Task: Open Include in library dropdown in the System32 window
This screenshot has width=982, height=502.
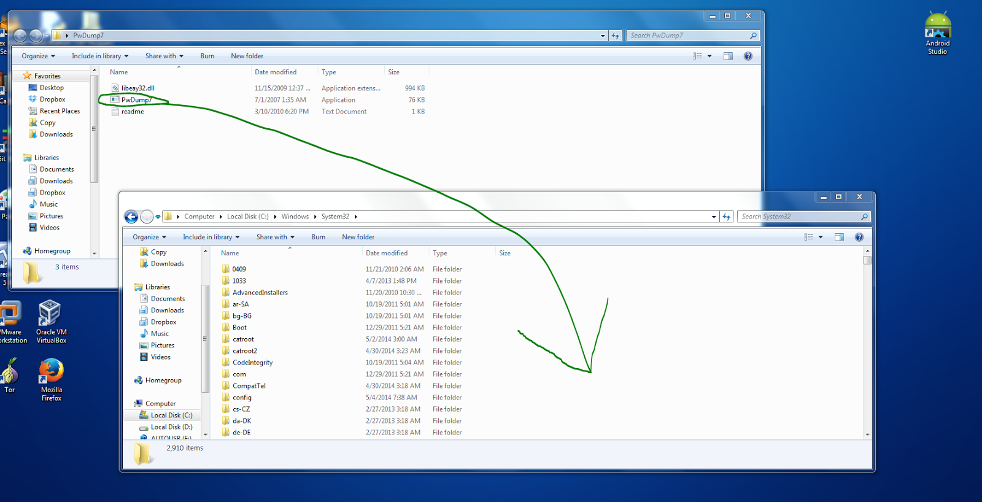Action: coord(211,237)
